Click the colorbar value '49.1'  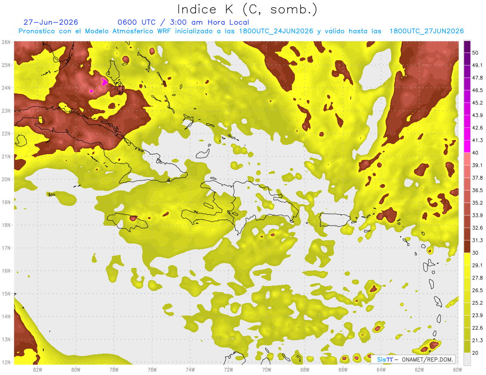coord(477,65)
